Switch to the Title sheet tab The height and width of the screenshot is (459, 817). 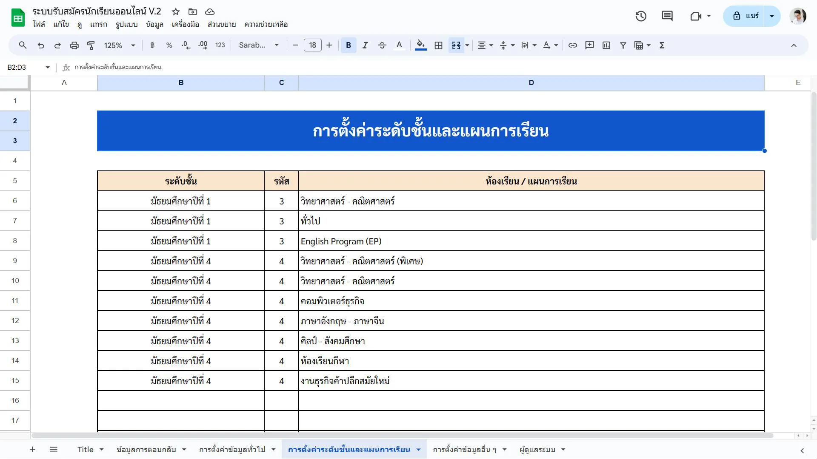(x=86, y=450)
